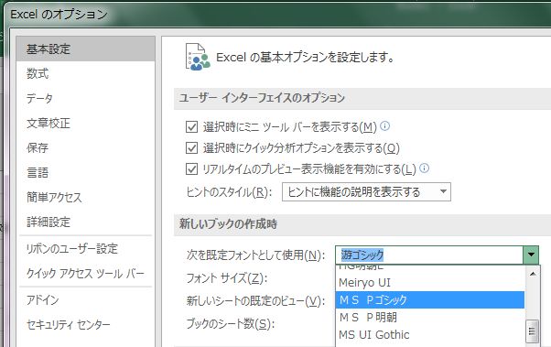Click the フォント サイズ(Z) label

pyautogui.click(x=227, y=278)
